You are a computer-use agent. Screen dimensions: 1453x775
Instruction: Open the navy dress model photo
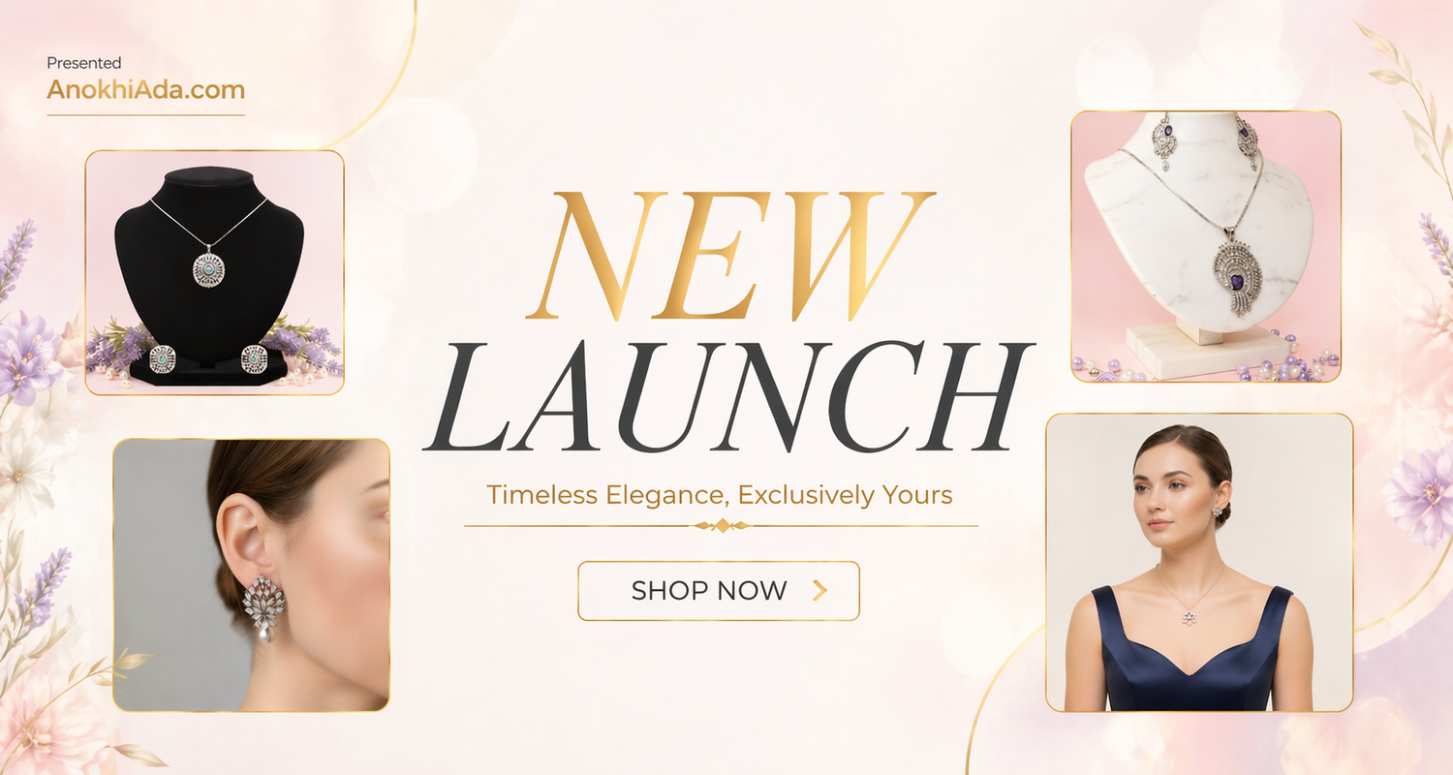[1199, 563]
